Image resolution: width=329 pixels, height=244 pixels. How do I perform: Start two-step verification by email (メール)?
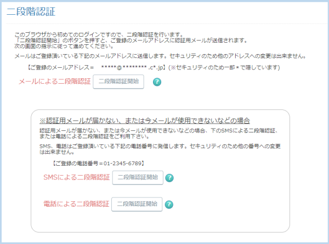pos(118,82)
